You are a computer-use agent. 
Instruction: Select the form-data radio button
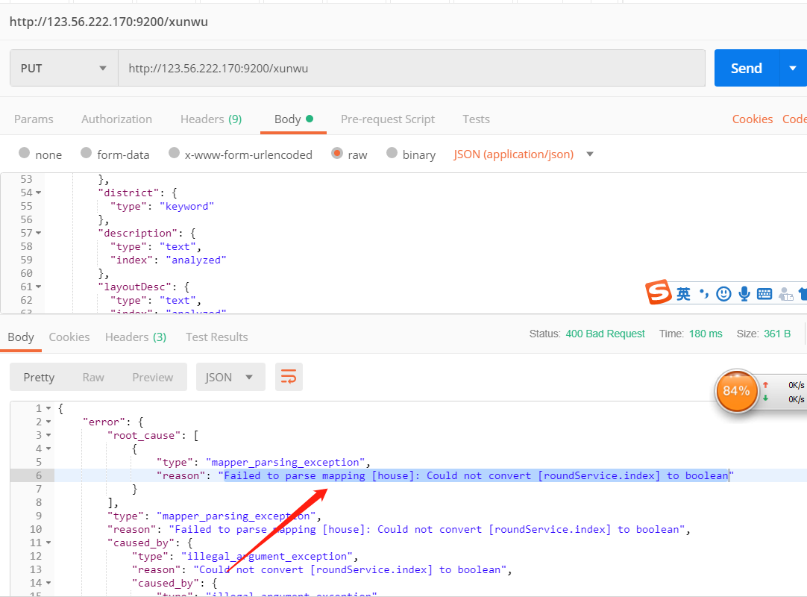(x=86, y=152)
